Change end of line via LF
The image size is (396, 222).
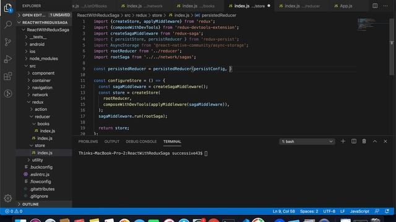342,212
